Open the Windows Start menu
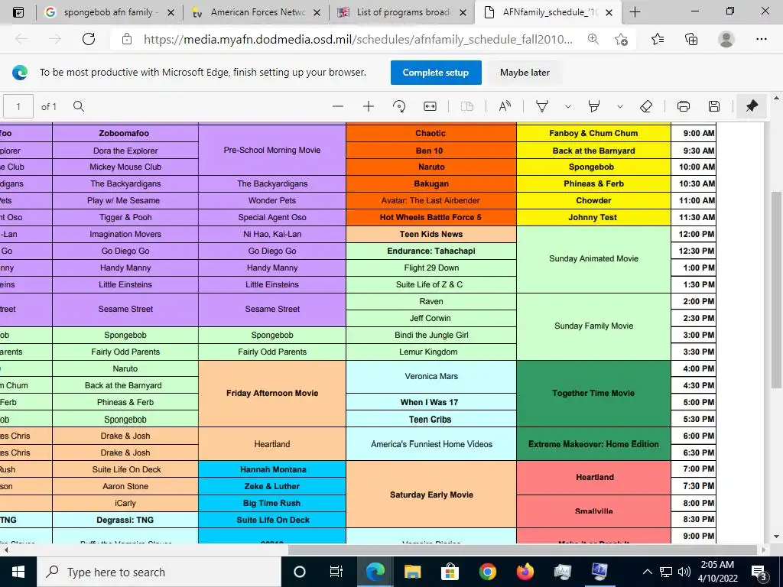 point(18,572)
